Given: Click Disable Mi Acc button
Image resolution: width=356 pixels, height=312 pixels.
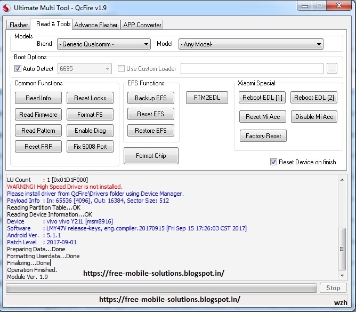Looking at the screenshot, I should pyautogui.click(x=314, y=117).
